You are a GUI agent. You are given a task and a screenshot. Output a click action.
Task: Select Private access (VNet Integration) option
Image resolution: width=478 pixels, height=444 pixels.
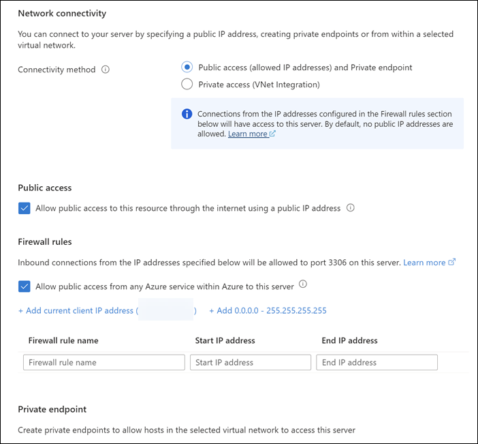187,85
